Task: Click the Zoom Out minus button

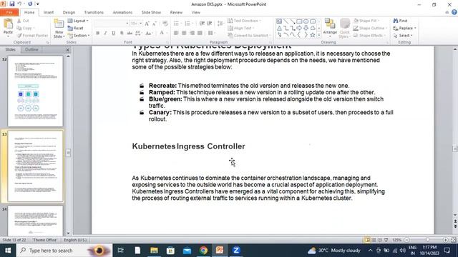Action: pyautogui.click(x=406, y=240)
